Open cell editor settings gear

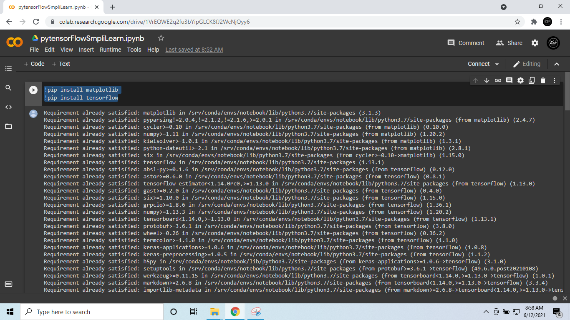coord(520,80)
